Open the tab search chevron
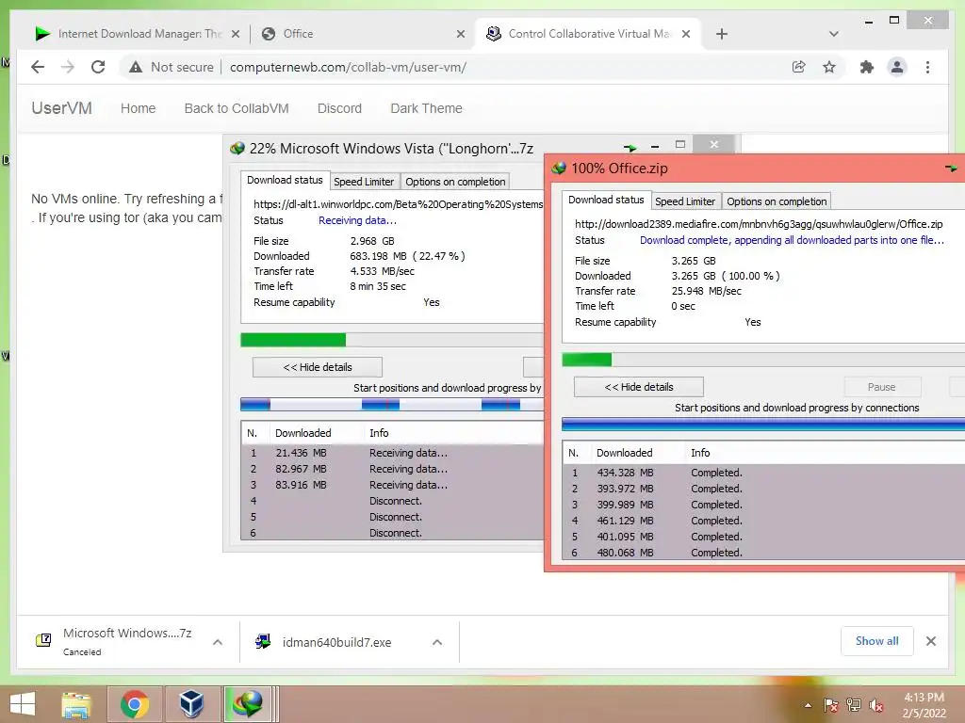The height and width of the screenshot is (723, 965). [x=833, y=34]
